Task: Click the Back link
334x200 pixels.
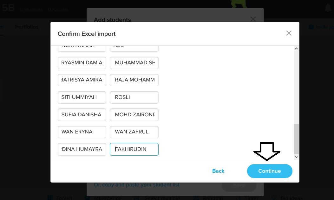Action: click(x=218, y=171)
